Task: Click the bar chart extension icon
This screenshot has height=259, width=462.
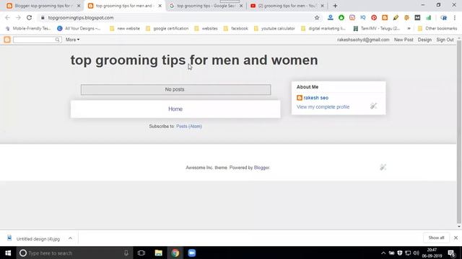Action: point(428,17)
